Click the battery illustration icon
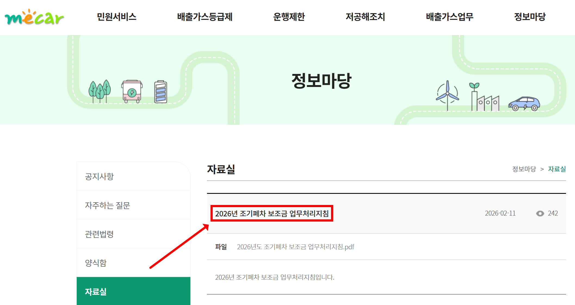The image size is (575, 305). tap(160, 92)
